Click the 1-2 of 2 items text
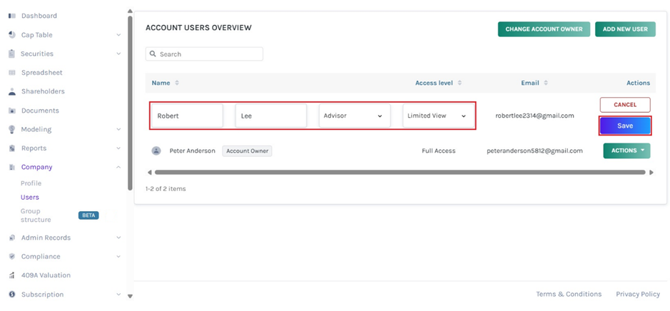670x311 pixels. pos(166,188)
